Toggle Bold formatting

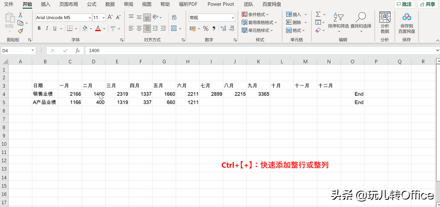click(x=39, y=28)
